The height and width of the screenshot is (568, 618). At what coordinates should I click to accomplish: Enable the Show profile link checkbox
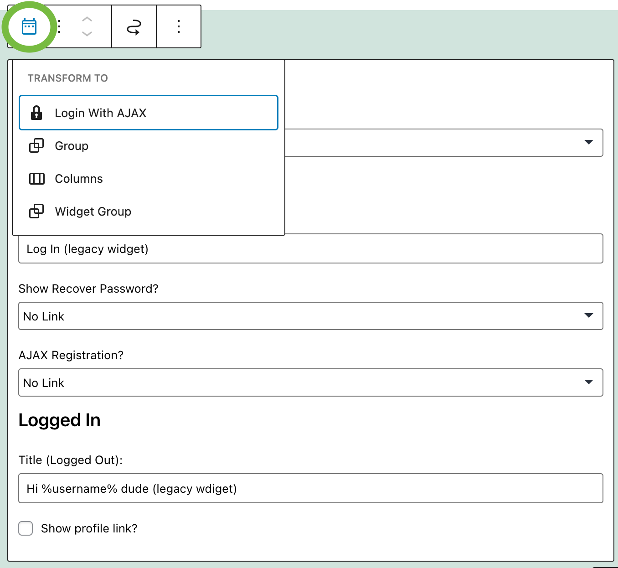point(26,528)
